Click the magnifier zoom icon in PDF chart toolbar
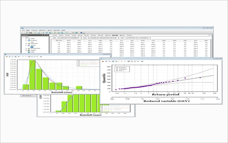Screen dimensions: 228x143 (37, 57)
